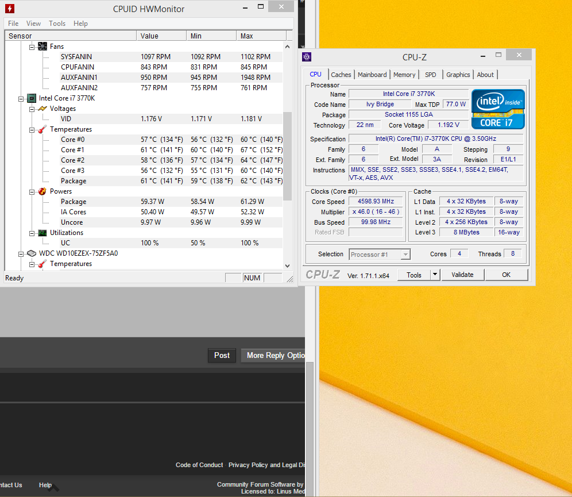The height and width of the screenshot is (497, 572).
Task: Click the HWMonitor scrollbar down arrow
Action: 288,265
